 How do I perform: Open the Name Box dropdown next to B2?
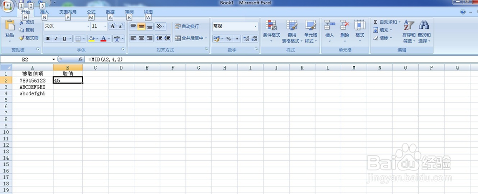coord(54,59)
